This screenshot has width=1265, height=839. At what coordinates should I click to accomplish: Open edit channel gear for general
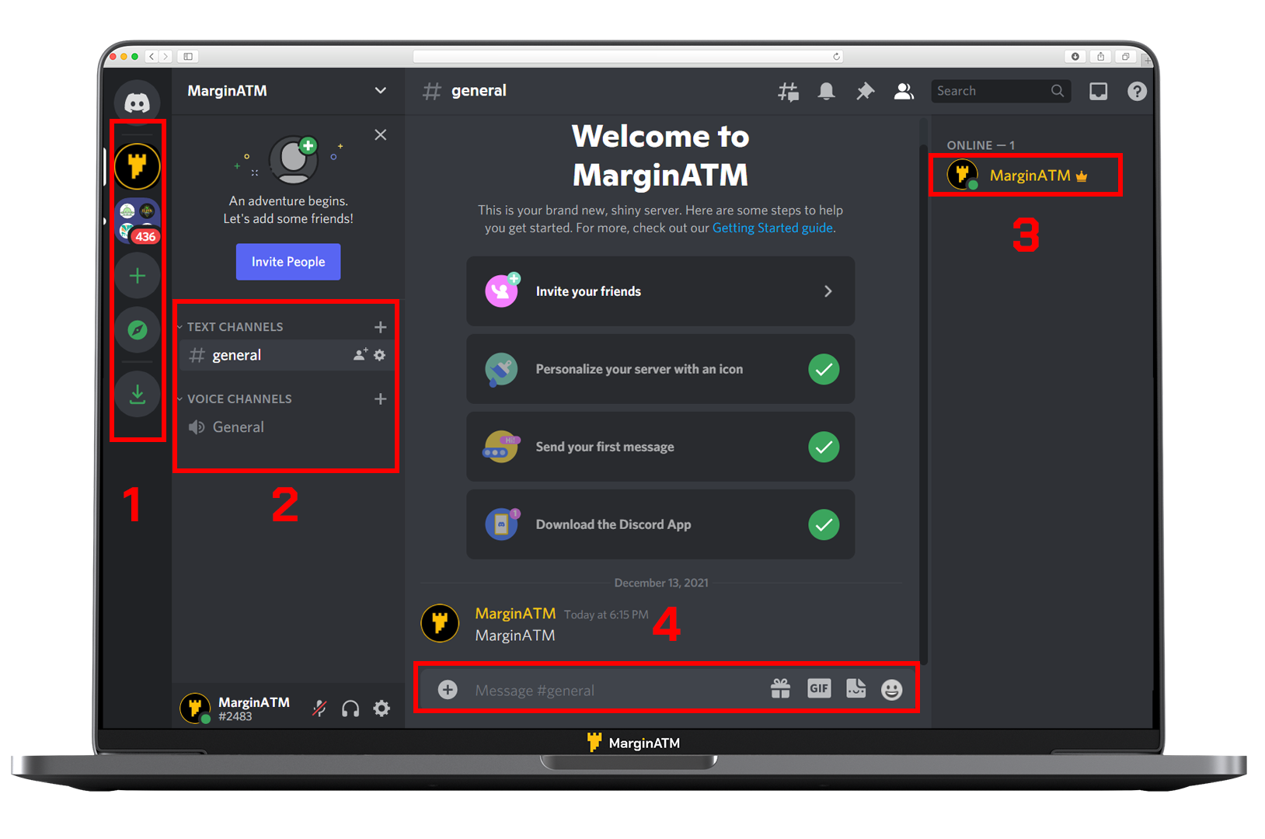380,355
